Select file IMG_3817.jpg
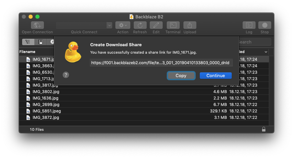This screenshot has height=158, width=293. click(144, 85)
